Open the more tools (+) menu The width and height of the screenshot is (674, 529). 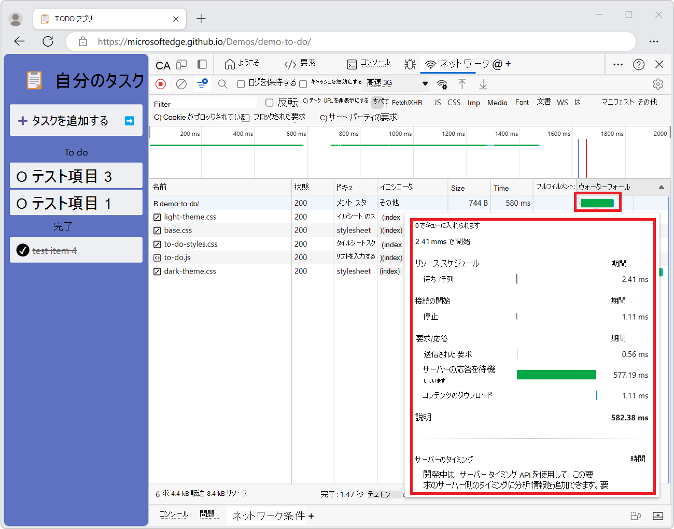pos(509,64)
